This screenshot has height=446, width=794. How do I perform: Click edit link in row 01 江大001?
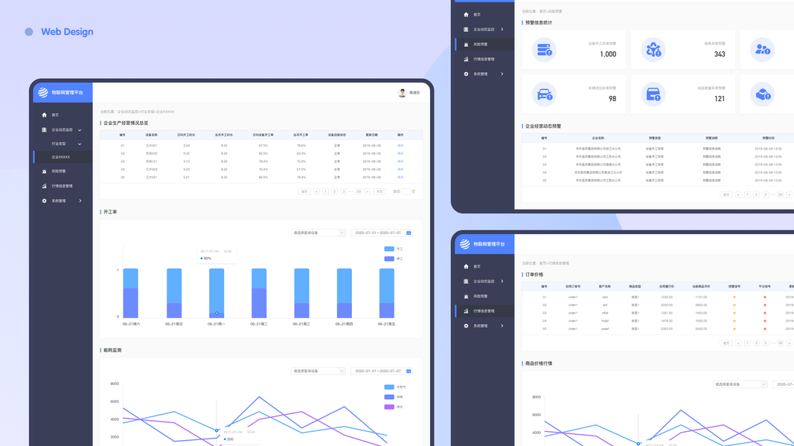point(400,146)
